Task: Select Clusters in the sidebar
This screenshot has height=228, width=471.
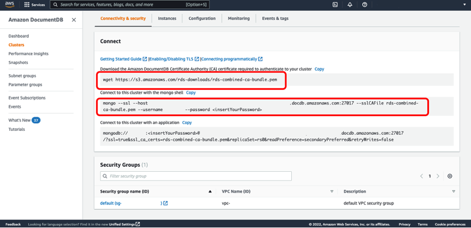Action: [x=16, y=45]
